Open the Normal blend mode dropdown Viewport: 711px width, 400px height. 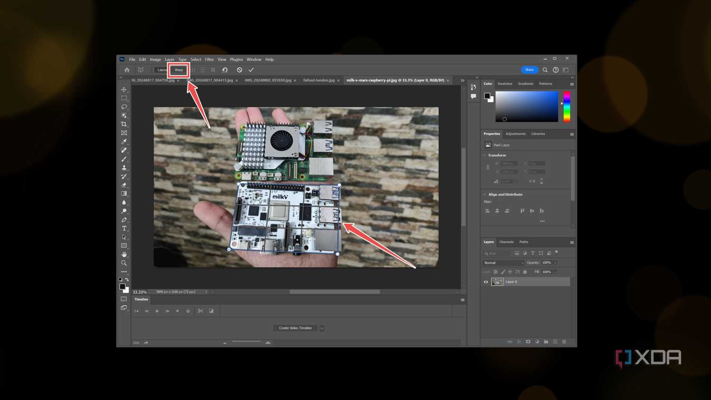pyautogui.click(x=503, y=263)
